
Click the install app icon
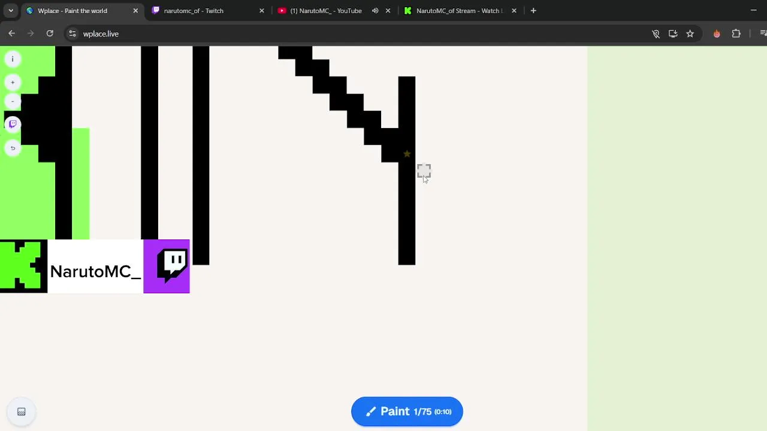coord(673,34)
